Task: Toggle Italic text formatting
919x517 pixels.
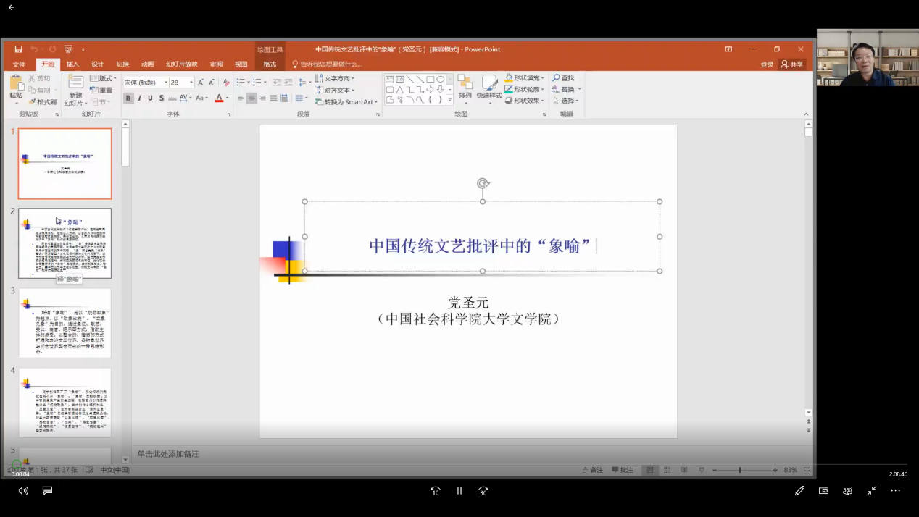Action: 139,98
